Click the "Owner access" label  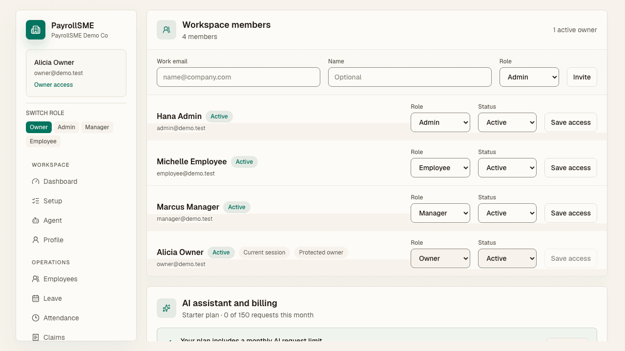pos(54,85)
